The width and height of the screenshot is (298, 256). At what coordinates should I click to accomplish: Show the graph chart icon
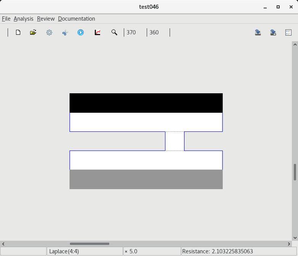(x=98, y=32)
